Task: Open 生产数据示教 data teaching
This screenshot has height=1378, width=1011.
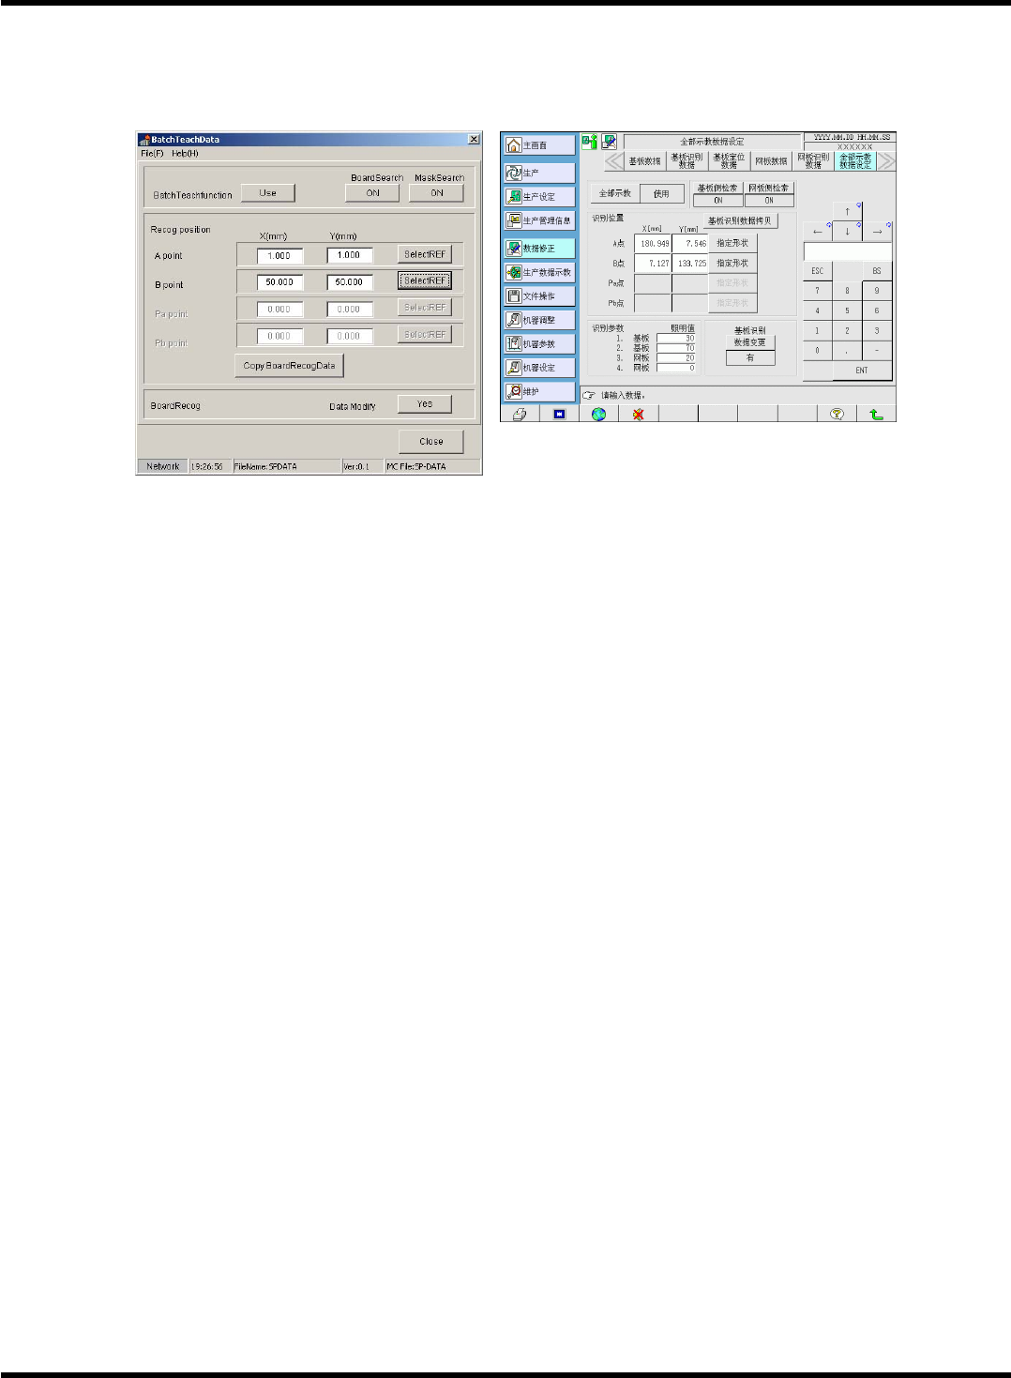Action: tap(538, 272)
